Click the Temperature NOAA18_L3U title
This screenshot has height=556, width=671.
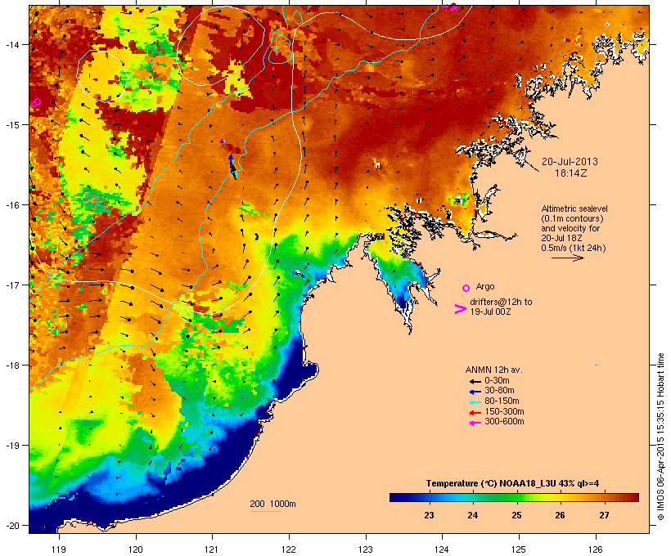(x=512, y=484)
